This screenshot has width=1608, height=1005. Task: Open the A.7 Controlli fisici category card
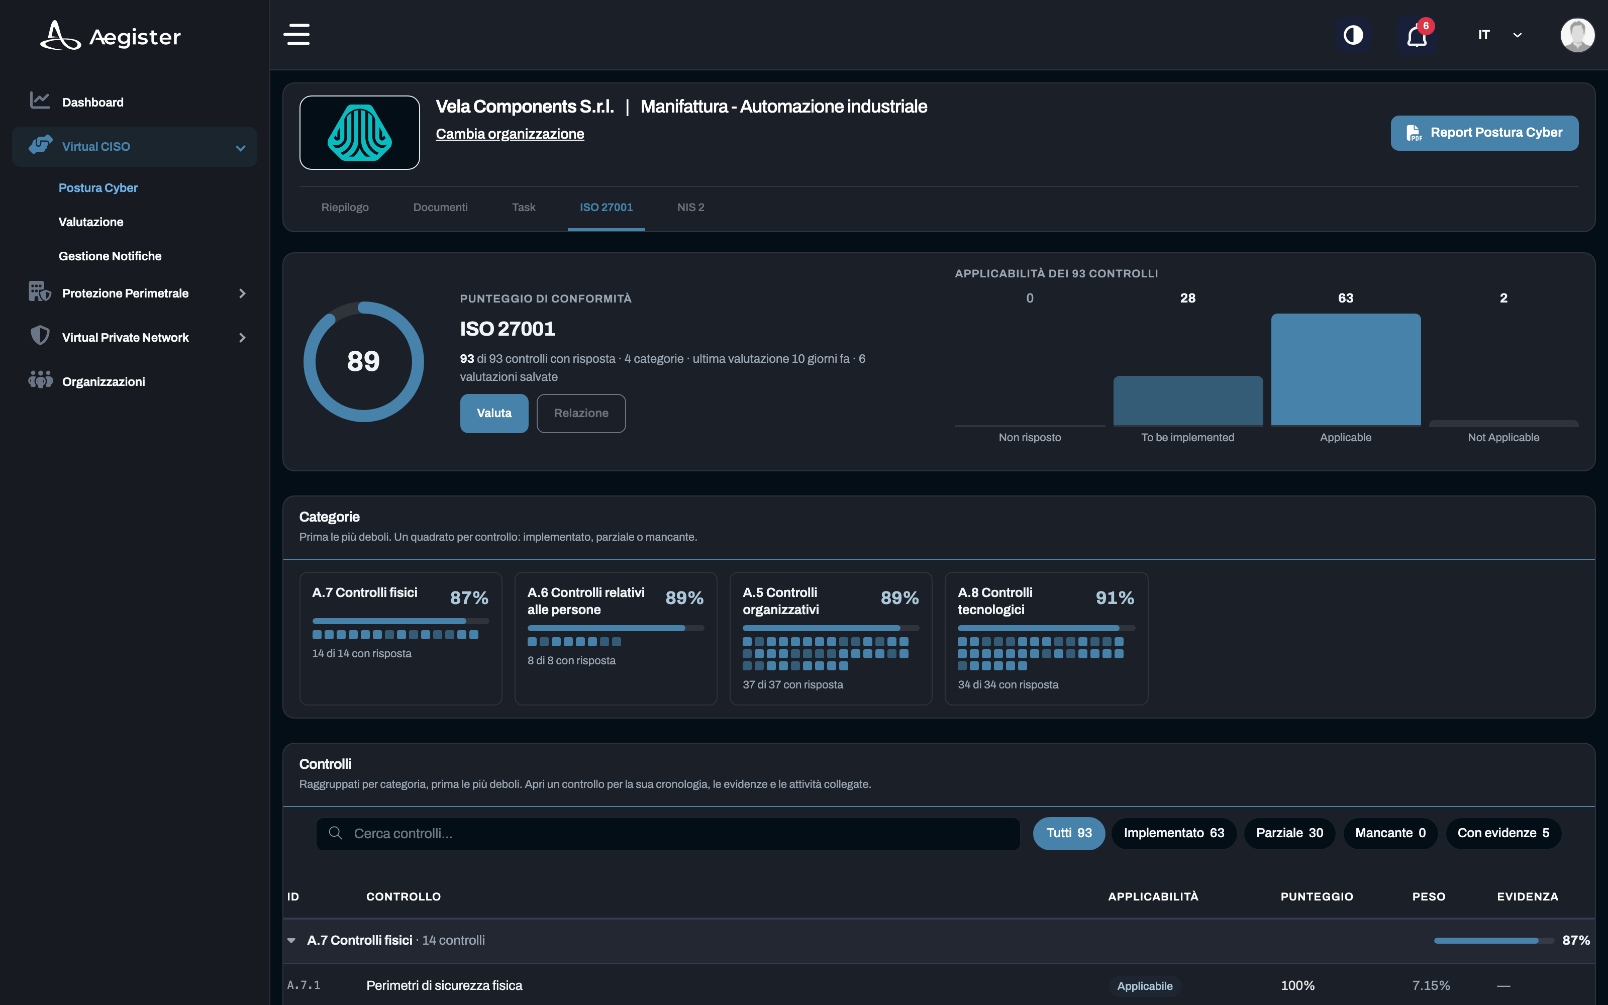point(400,638)
